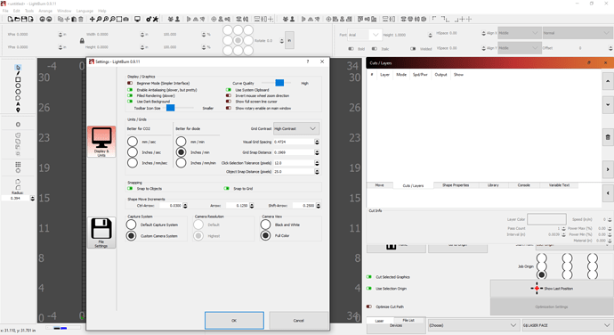Screen dimensions: 614x335
Task: Open the Font Arial dropdown
Action: pos(364,35)
